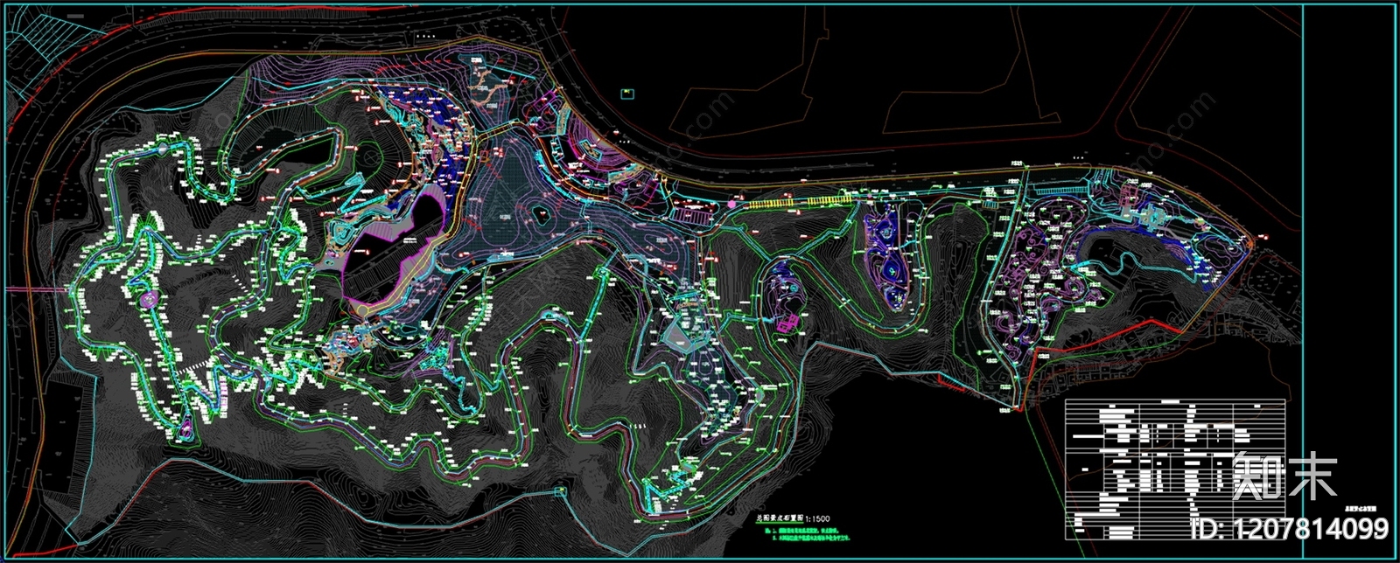
Task: Click the magenta building outline in the central valley
Action: click(785, 324)
